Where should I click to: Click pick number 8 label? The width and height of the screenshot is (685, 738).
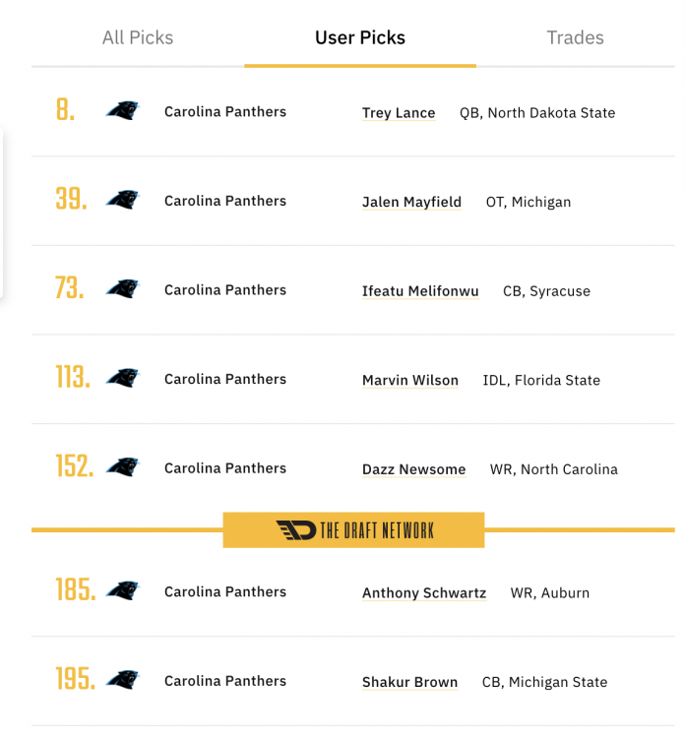(x=65, y=110)
